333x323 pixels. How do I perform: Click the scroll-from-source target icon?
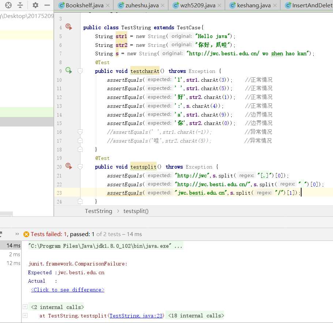(x=8, y=5)
